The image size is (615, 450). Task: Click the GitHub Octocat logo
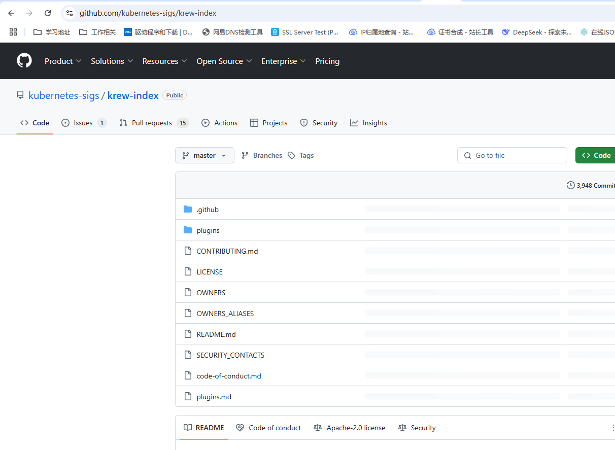(x=24, y=61)
